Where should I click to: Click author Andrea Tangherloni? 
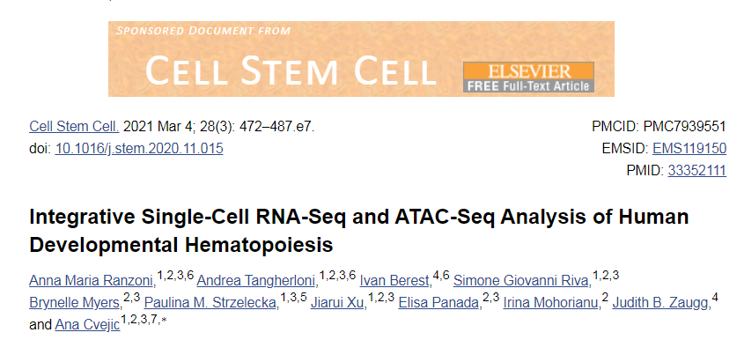pos(257,281)
